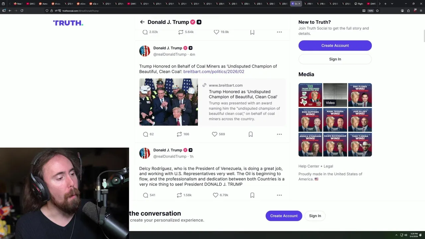Click @realDonaldTrump handle on the 4m post

pos(170,54)
